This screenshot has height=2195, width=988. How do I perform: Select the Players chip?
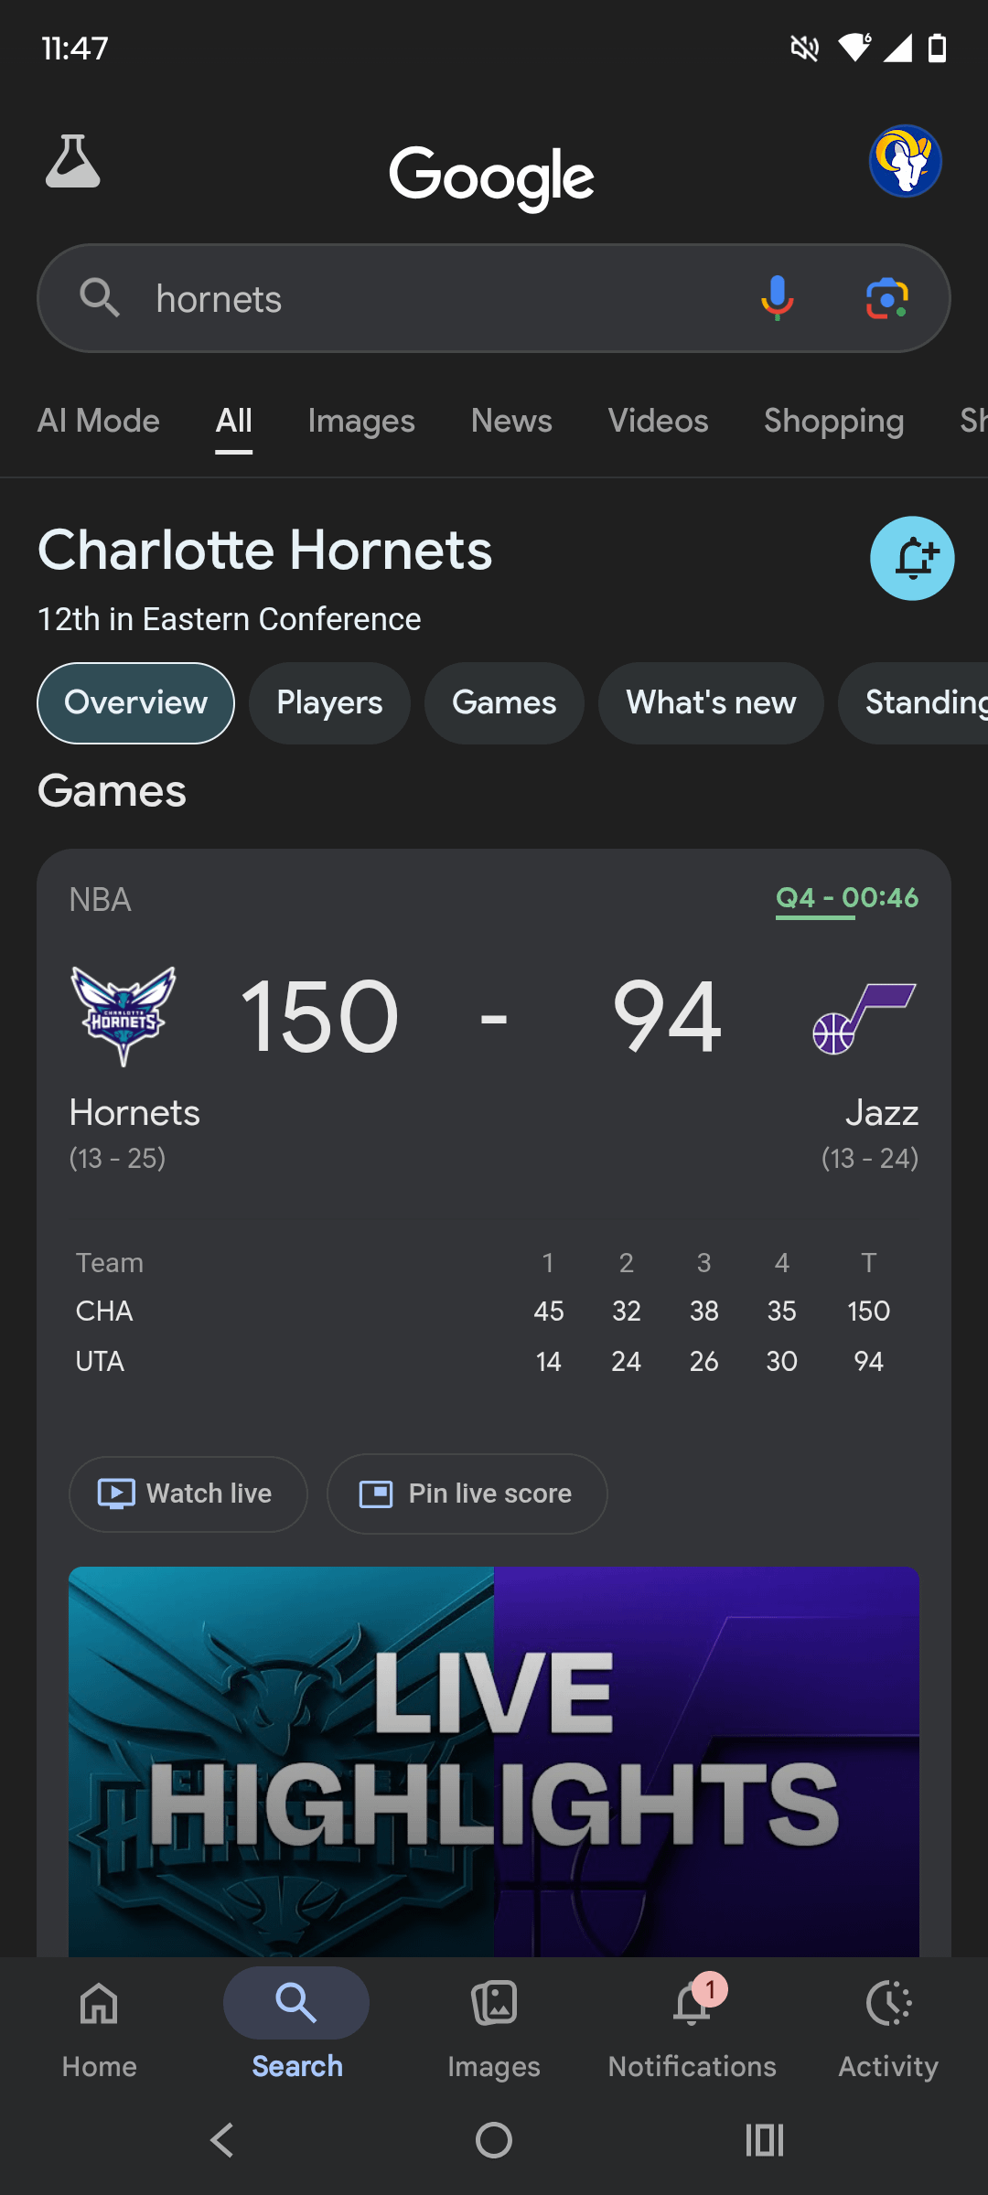(x=329, y=702)
